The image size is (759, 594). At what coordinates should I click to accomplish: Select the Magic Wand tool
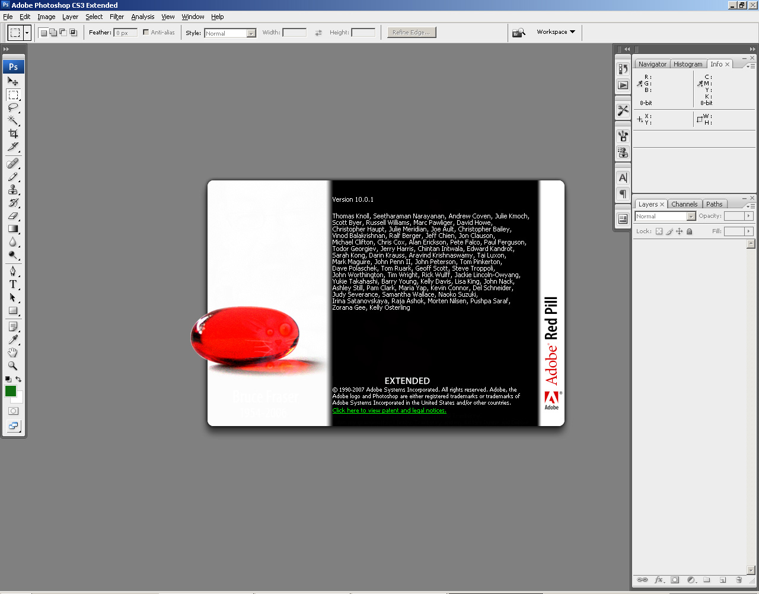(x=13, y=120)
